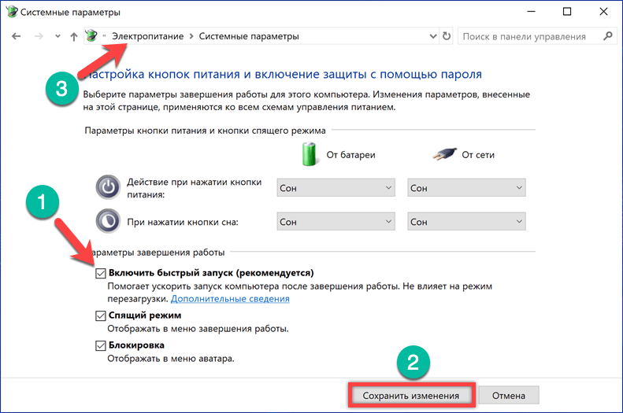The height and width of the screenshot is (413, 623).
Task: Open the recent locations chevron
Action: click(57, 36)
